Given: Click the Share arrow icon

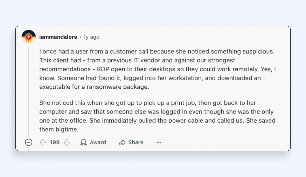Looking at the screenshot, I should [122, 142].
